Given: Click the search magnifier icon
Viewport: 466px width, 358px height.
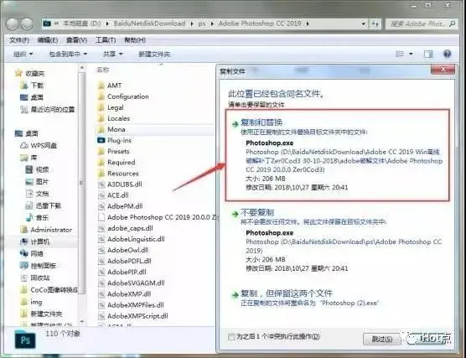Looking at the screenshot, I should 452,23.
